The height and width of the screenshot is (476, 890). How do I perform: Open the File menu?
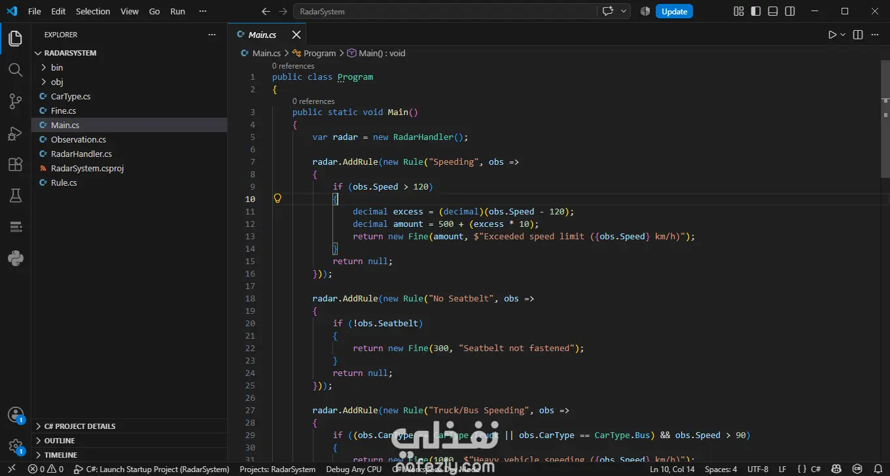[34, 11]
